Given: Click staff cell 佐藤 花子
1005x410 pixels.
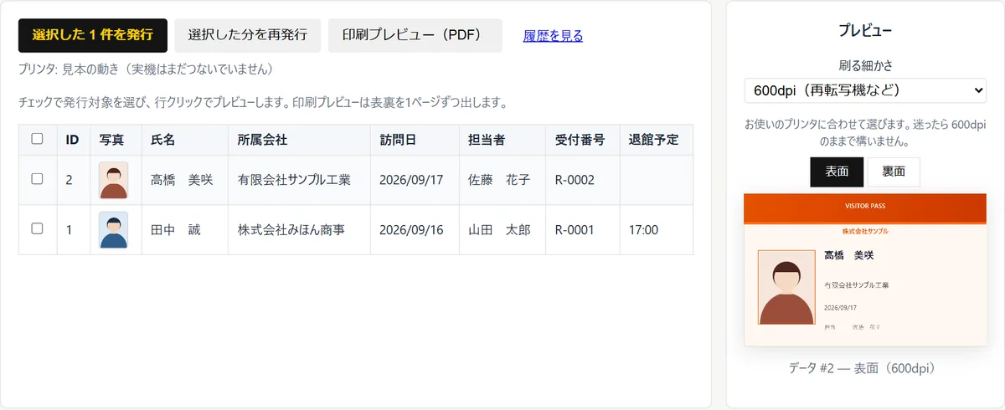Looking at the screenshot, I should point(502,180).
